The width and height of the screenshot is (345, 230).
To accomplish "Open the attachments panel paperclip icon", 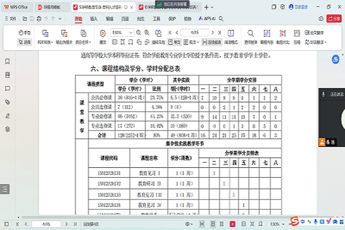I will [7, 102].
